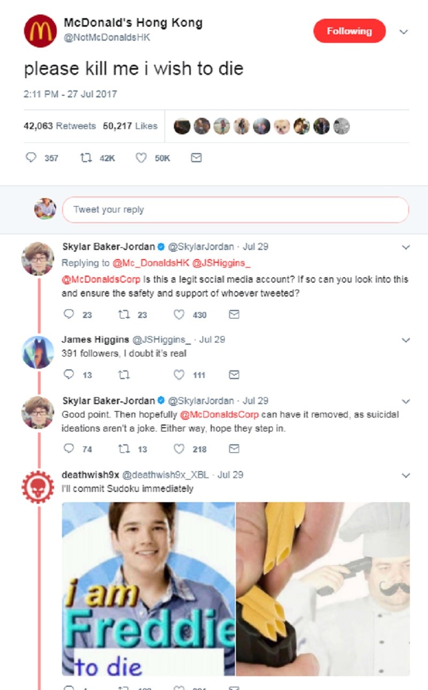Click the Tweet your reply field
The height and width of the screenshot is (690, 428).
235,209
